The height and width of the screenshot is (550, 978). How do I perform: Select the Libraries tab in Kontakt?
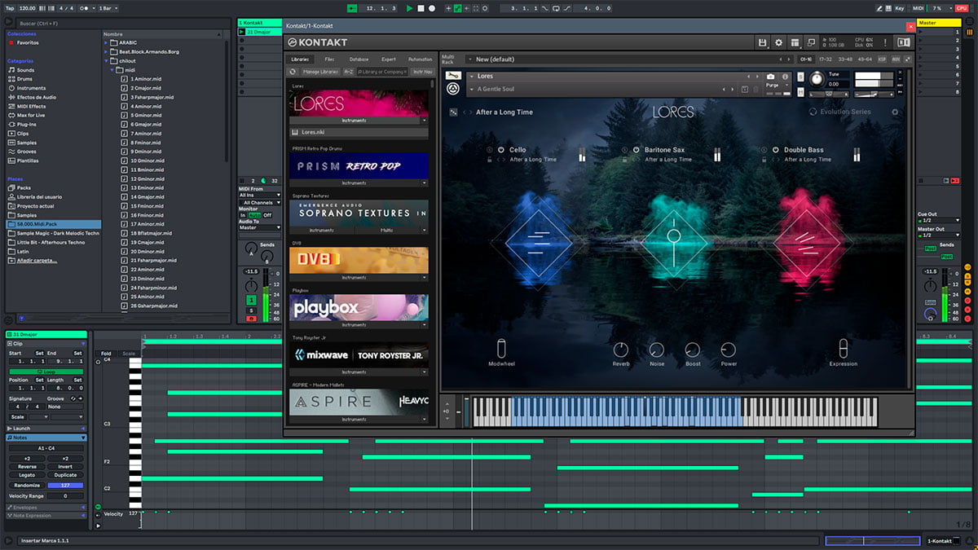301,59
